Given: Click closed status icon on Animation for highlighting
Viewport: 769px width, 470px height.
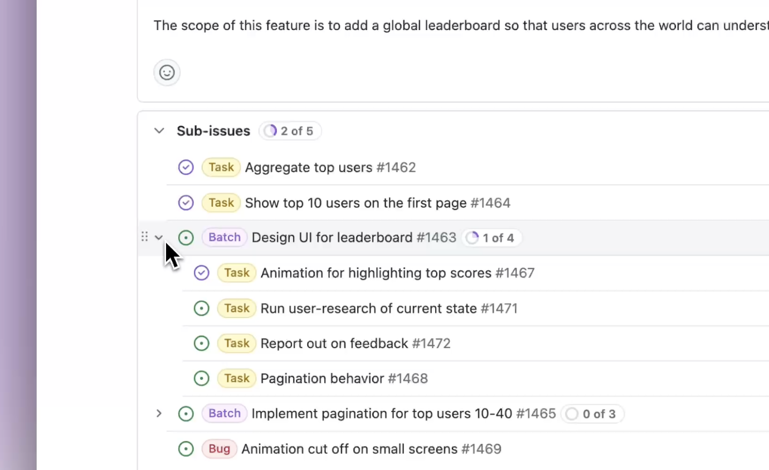Looking at the screenshot, I should (201, 273).
